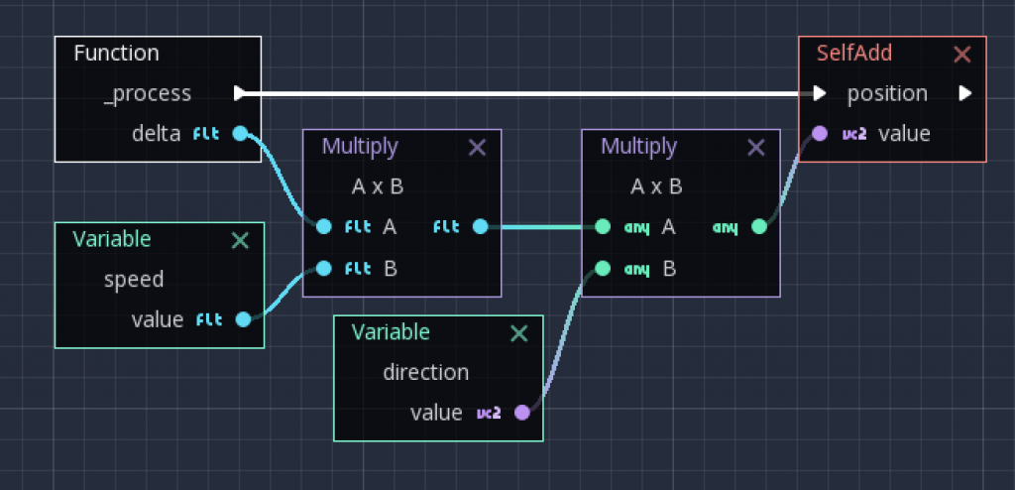Close the second Multiply node
This screenshot has height=490, width=1015.
tap(756, 147)
